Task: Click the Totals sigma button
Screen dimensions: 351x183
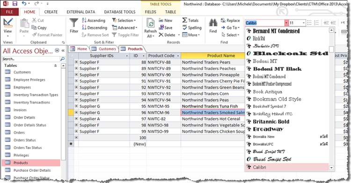Action: (190, 21)
